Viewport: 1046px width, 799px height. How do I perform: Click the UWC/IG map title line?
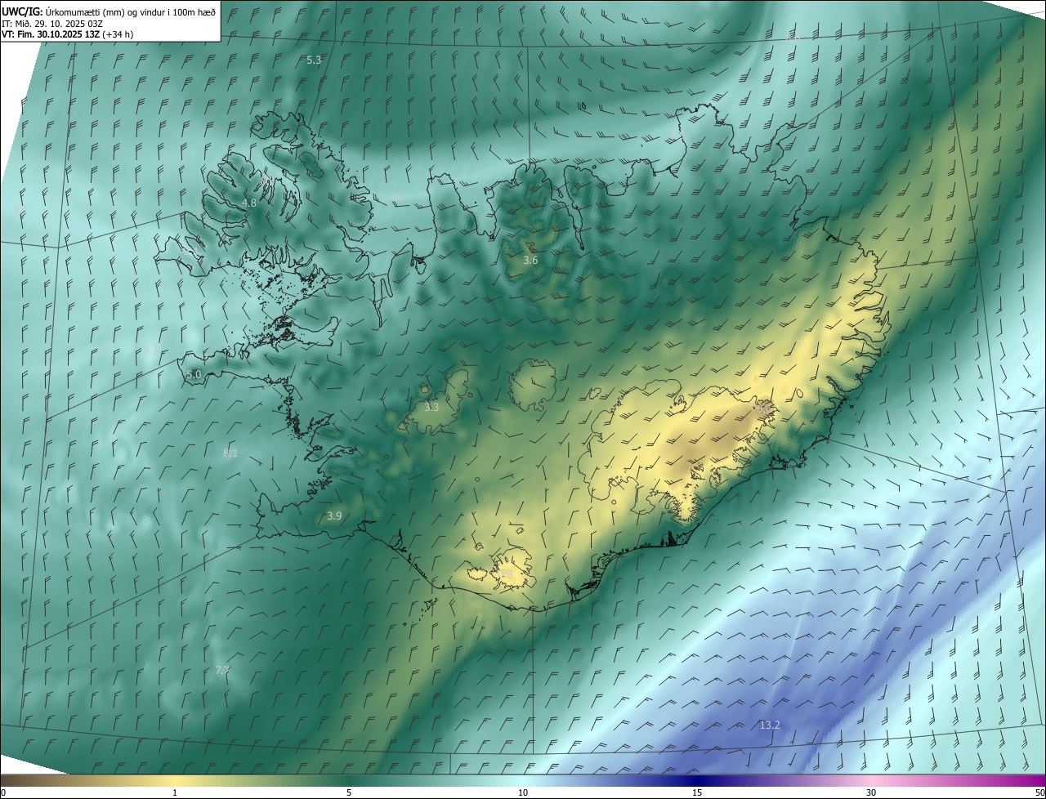click(x=109, y=11)
